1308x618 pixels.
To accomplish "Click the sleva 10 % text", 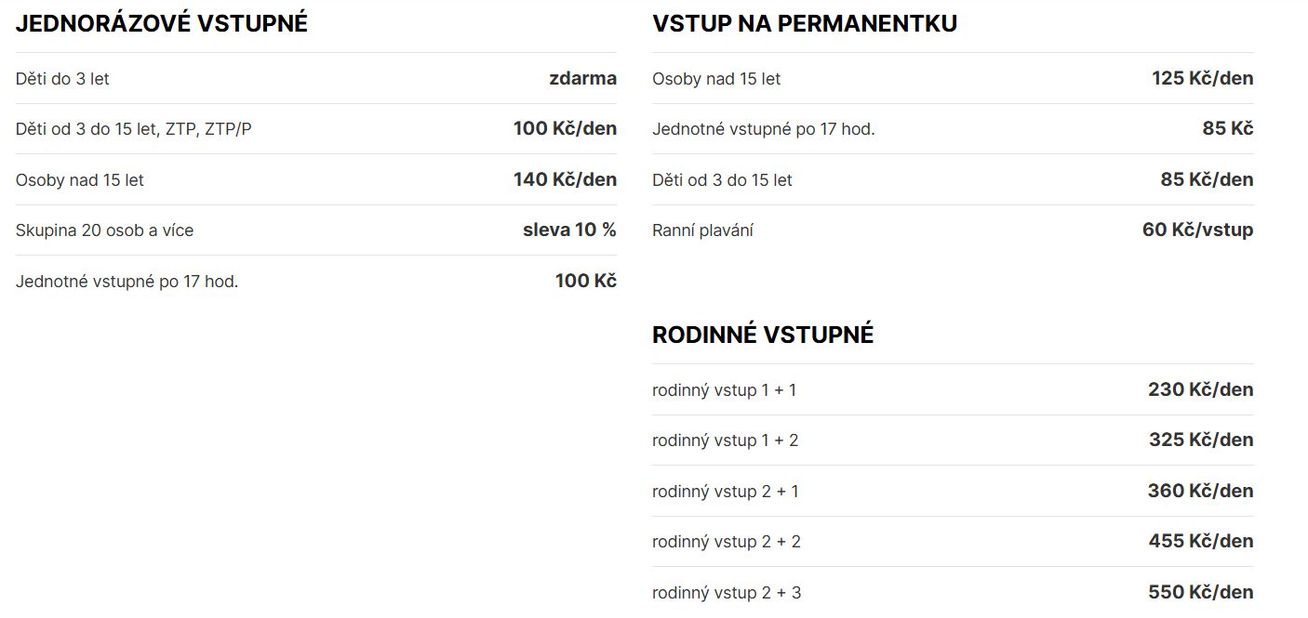I will coord(569,230).
